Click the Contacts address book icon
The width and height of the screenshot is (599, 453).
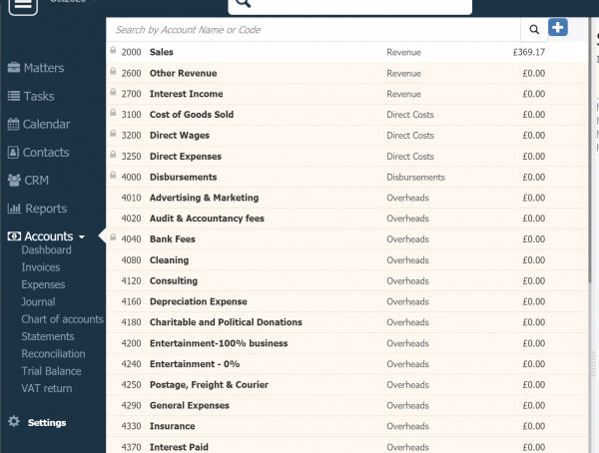[13, 152]
